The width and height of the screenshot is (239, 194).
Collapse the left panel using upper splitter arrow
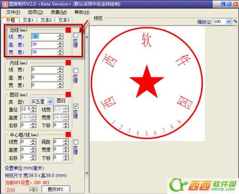pos(87,37)
